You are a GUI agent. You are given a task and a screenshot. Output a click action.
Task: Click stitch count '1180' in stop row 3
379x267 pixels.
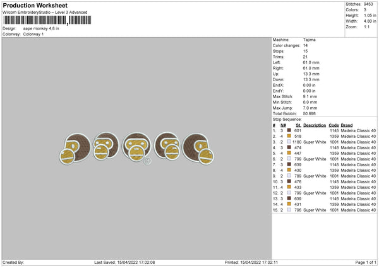tap(297, 142)
